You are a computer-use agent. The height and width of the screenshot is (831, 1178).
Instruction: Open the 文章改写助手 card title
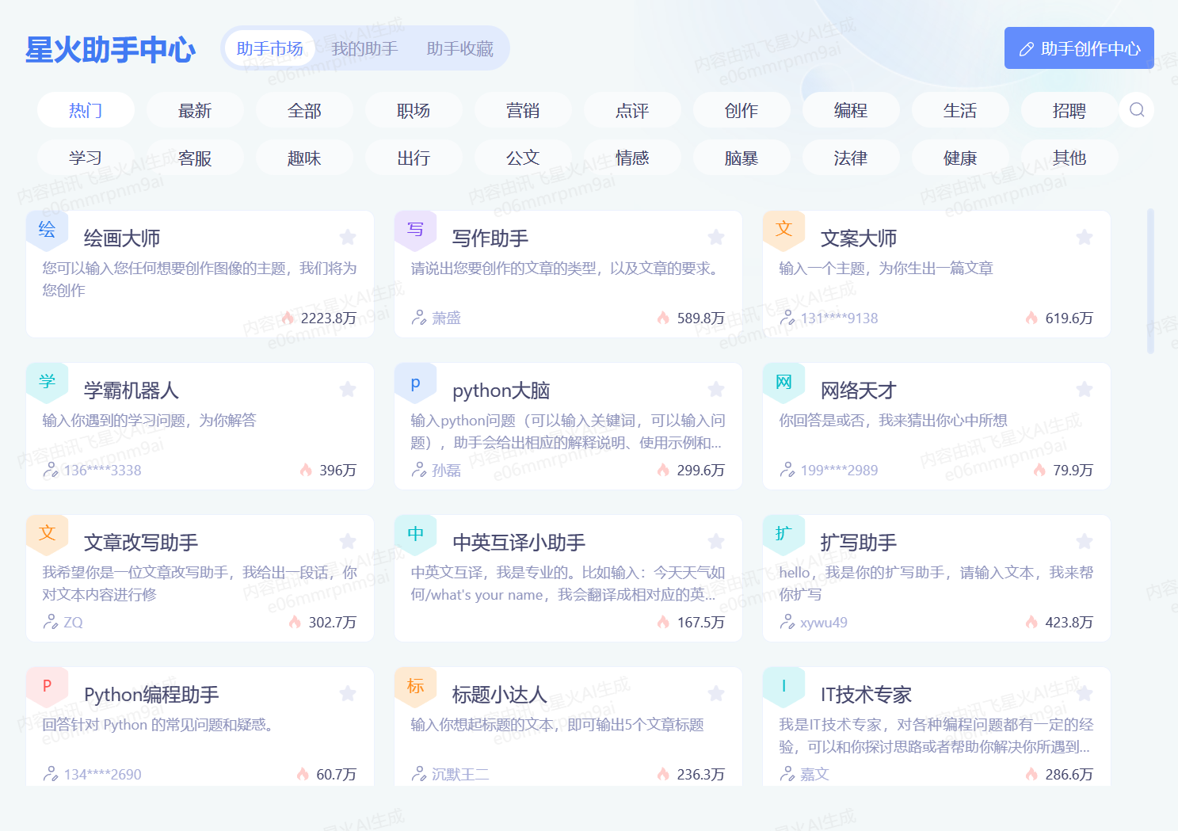(141, 543)
